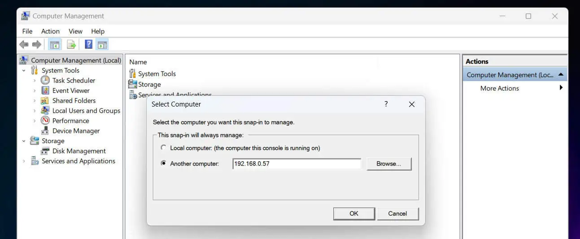This screenshot has width=580, height=239.
Task: Click the Computer Management (Local) tree icon
Action: tap(24, 60)
